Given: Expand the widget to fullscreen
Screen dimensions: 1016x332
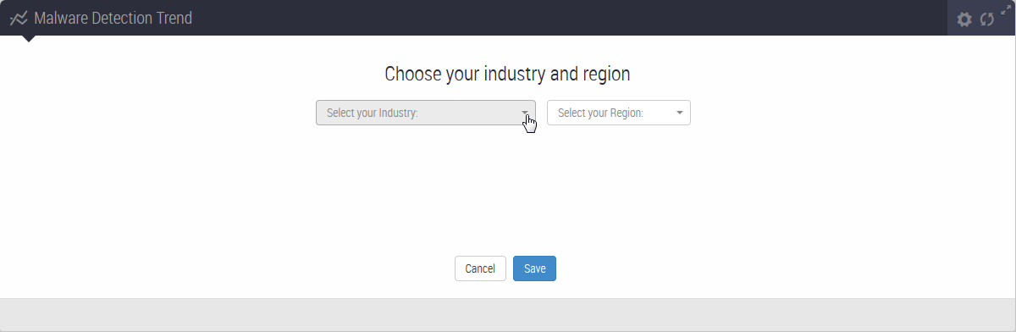Looking at the screenshot, I should click(x=1005, y=10).
